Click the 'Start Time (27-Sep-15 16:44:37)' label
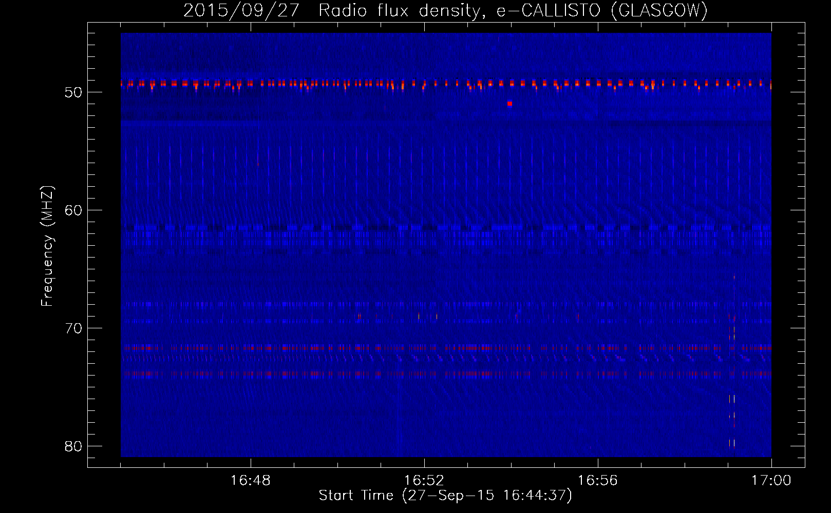 click(445, 496)
